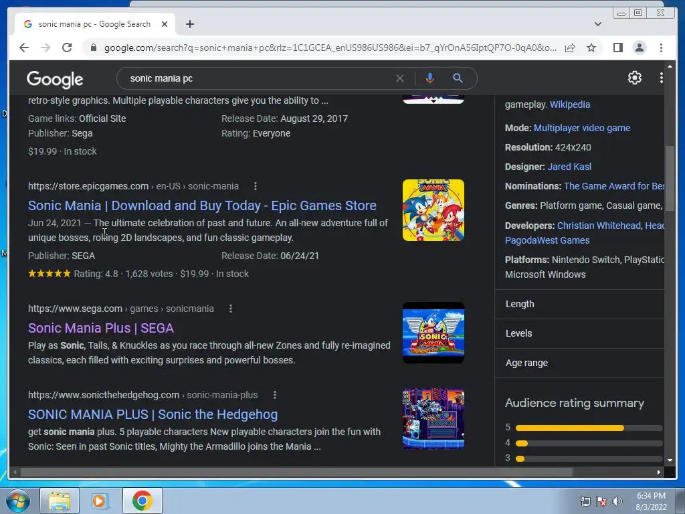This screenshot has width=685, height=514.
Task: Open Google apps menu dots
Action: pyautogui.click(x=661, y=78)
